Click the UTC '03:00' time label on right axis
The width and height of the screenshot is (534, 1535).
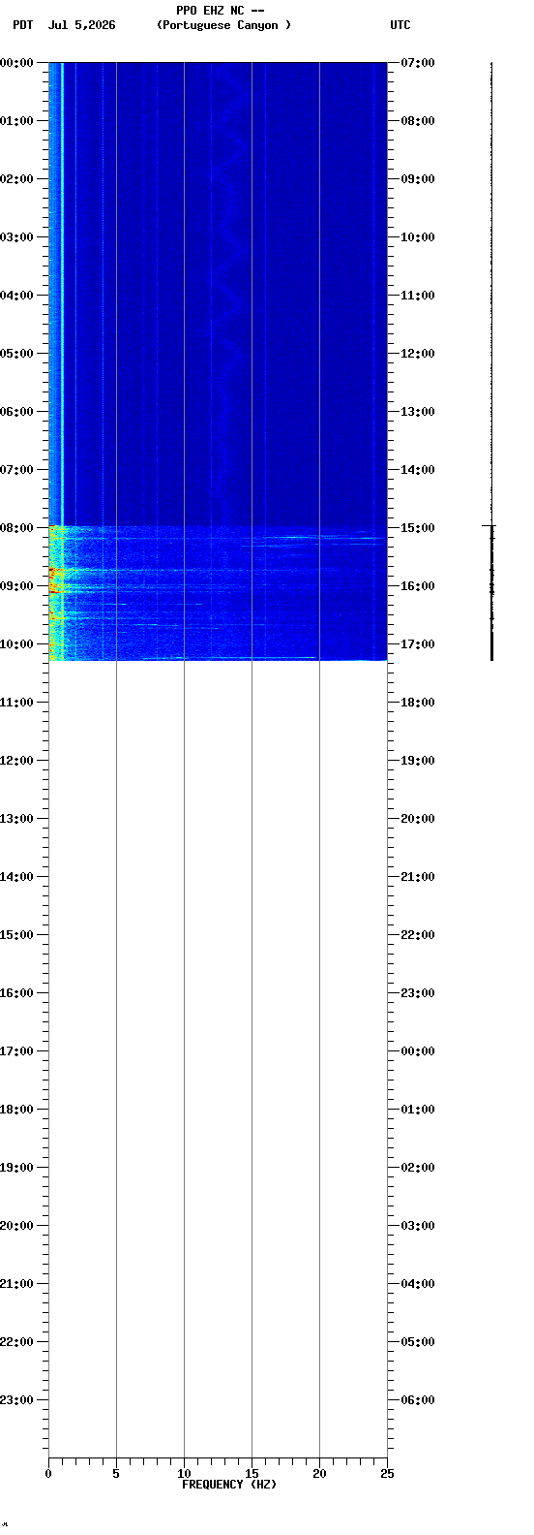pos(418,1226)
